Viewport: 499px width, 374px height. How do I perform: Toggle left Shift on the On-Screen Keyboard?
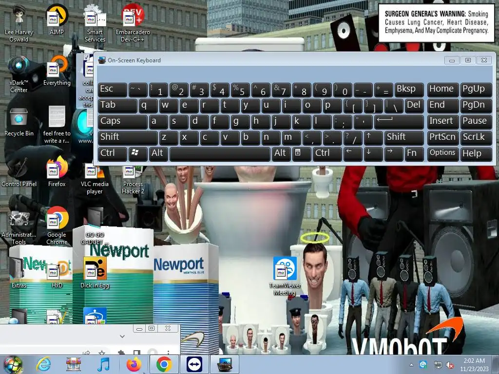coord(128,137)
